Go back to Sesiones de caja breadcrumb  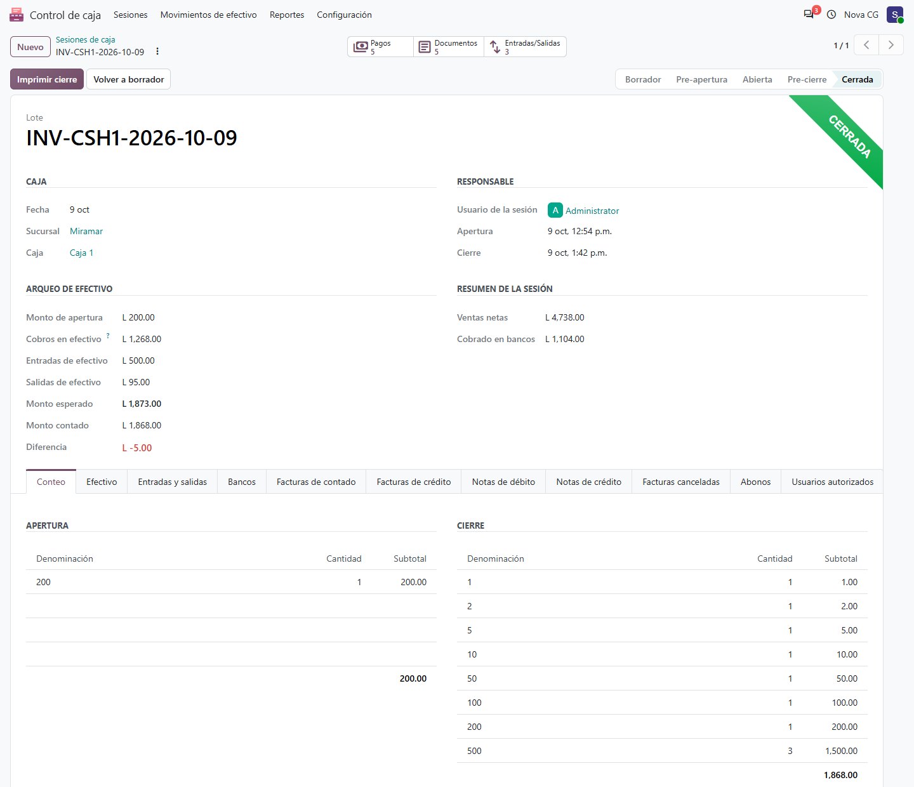pyautogui.click(x=86, y=40)
